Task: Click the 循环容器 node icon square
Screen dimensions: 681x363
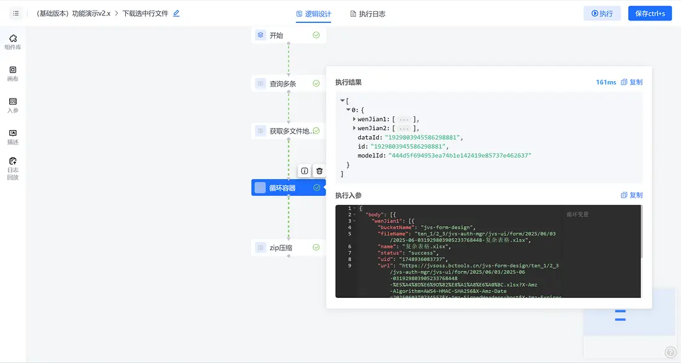Action: (x=260, y=187)
